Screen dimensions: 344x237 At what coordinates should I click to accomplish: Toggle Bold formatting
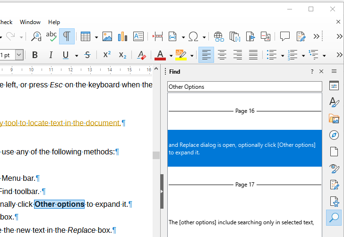(x=35, y=55)
